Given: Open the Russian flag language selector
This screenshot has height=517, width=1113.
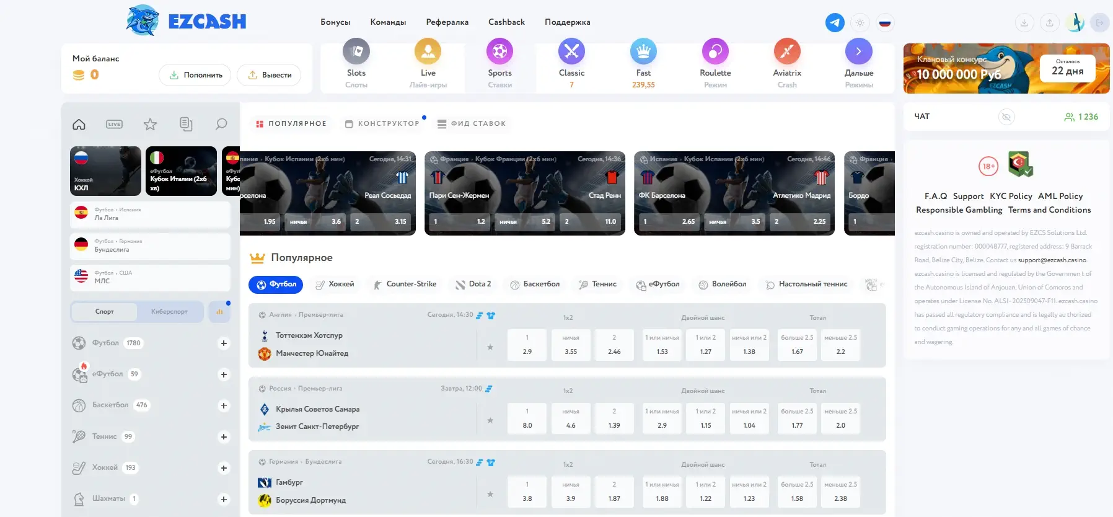Looking at the screenshot, I should click(x=885, y=23).
